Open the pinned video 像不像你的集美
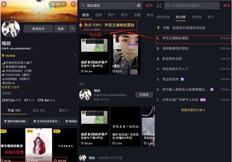Screen dimensions: 232x162 pyautogui.click(x=13, y=145)
